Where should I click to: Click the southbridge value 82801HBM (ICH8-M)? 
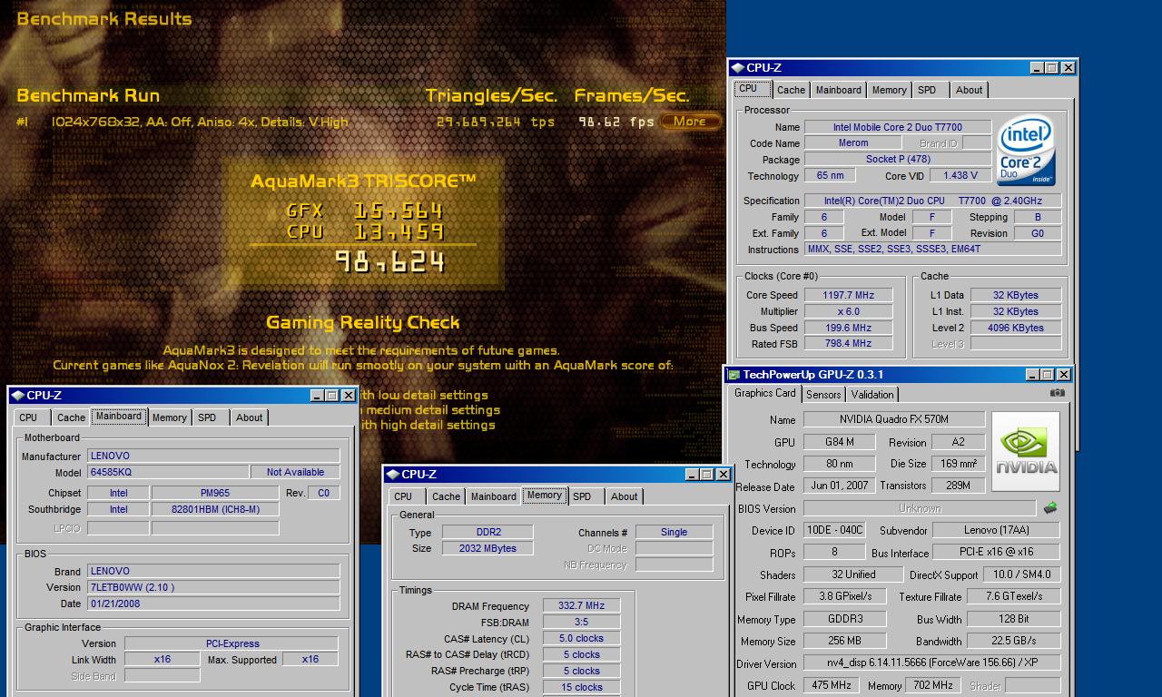[214, 509]
